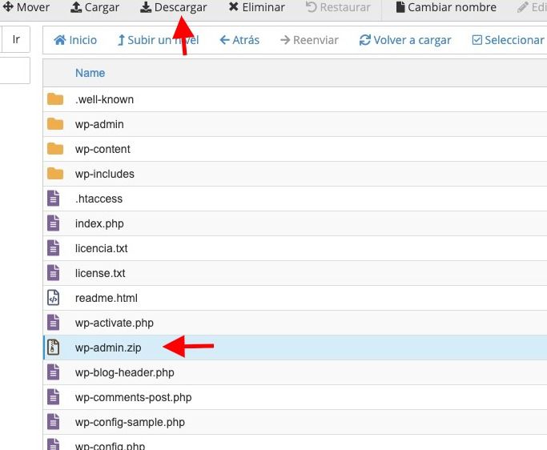Screen dimensions: 547x450
Task: Click the Eliminar delete button
Action: (x=256, y=7)
